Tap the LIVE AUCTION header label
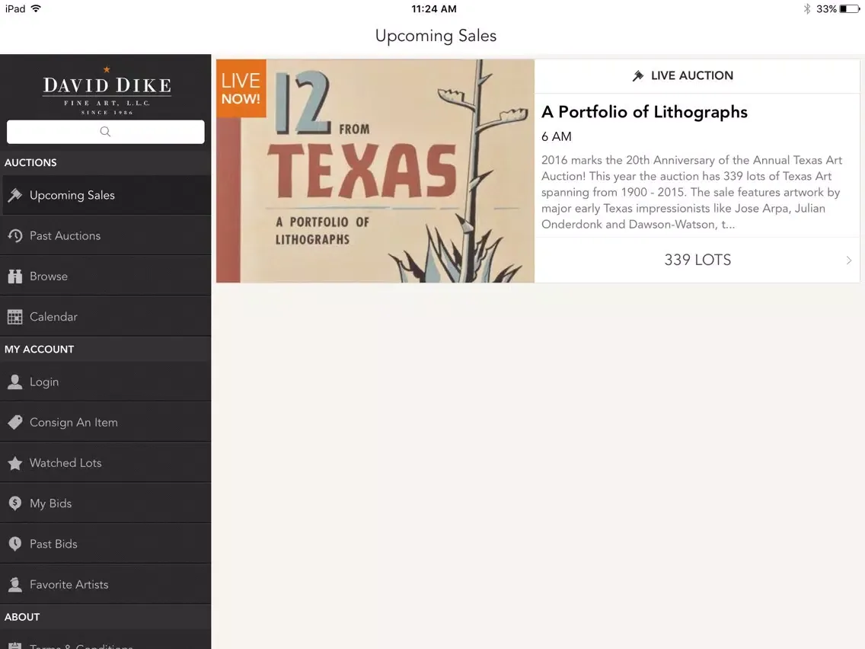Image resolution: width=865 pixels, height=649 pixels. 692,75
